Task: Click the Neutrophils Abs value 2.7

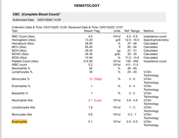Action: click(91, 100)
